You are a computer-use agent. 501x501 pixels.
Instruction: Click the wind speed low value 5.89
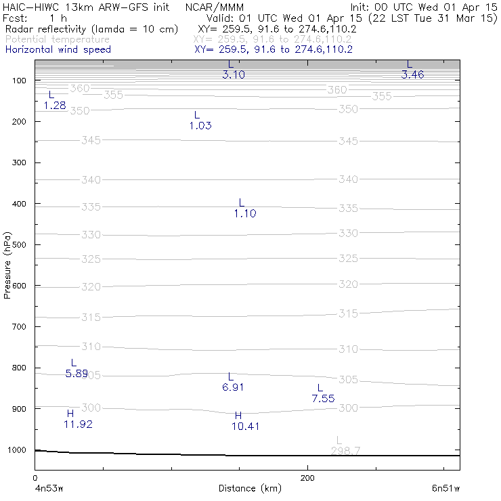click(x=77, y=373)
